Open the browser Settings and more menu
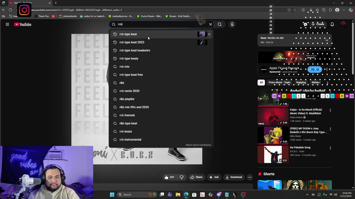355x199 pixels. pyautogui.click(x=344, y=10)
